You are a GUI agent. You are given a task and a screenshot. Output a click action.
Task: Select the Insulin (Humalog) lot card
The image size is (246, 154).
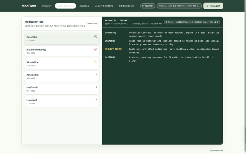(x=62, y=51)
